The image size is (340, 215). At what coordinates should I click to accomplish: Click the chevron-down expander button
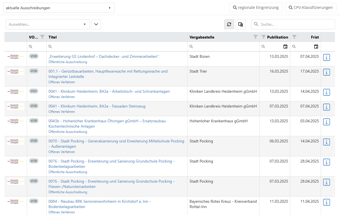(96, 24)
